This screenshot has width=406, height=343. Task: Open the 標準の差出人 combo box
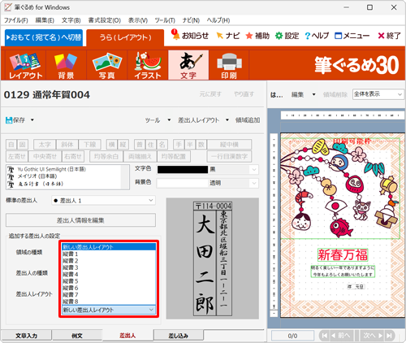pyautogui.click(x=103, y=201)
